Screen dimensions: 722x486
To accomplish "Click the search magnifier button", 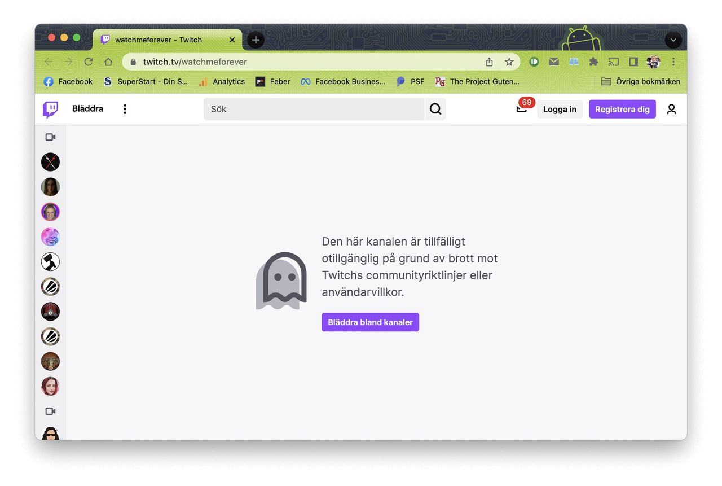I will 435,109.
